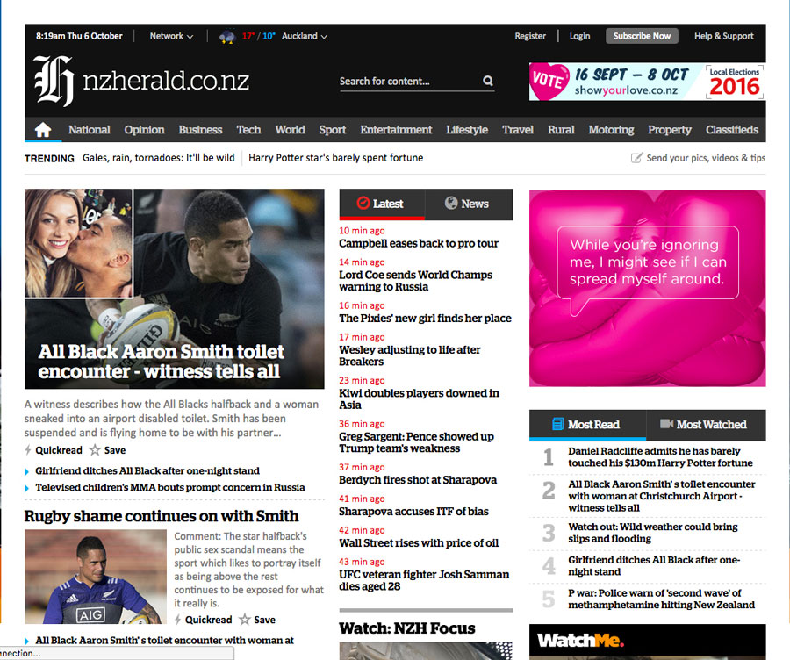Switch to the Latest tab

(382, 204)
